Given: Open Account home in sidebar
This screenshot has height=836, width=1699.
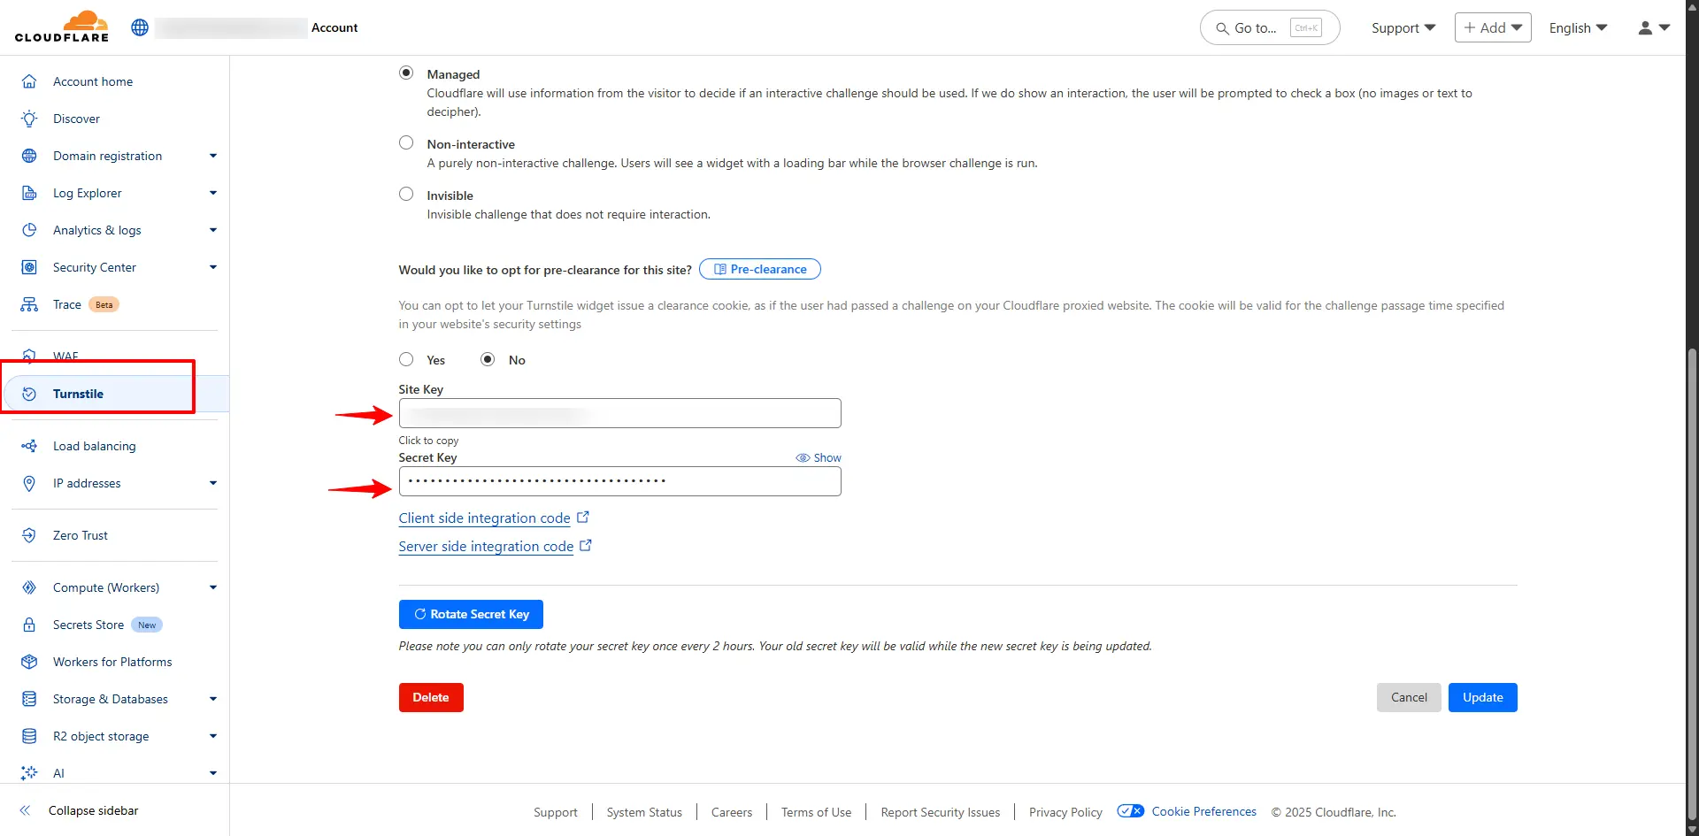Looking at the screenshot, I should point(93,81).
